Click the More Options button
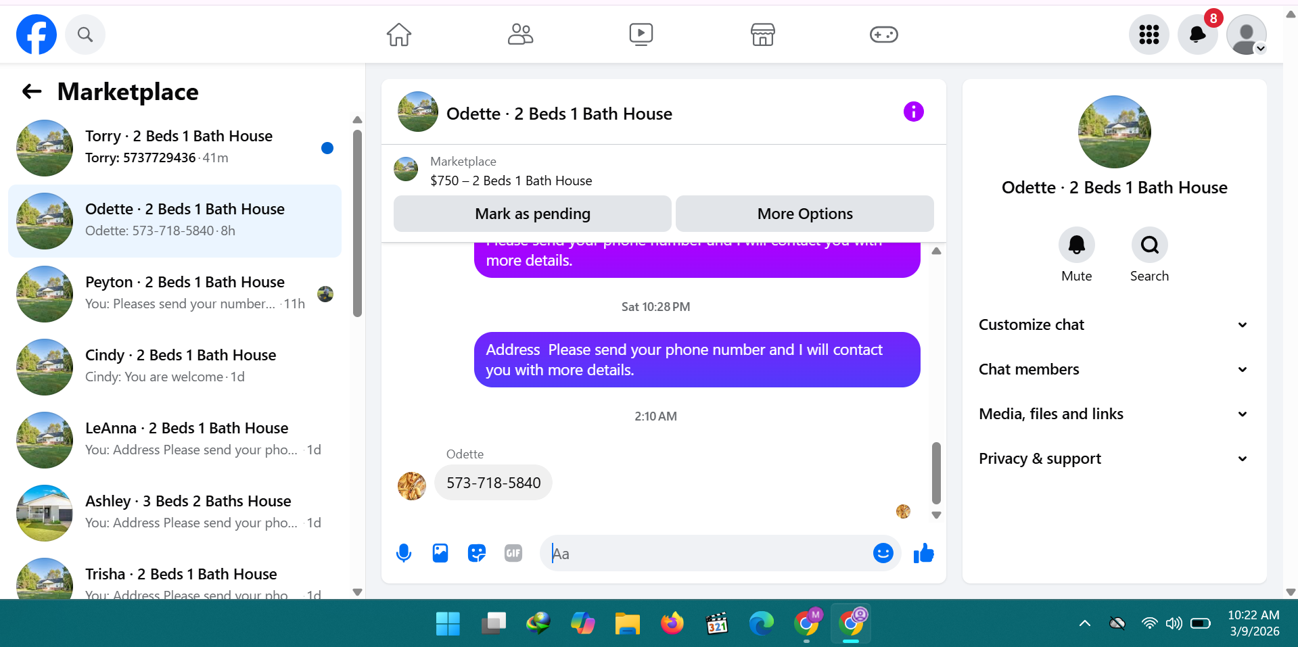 click(x=805, y=214)
